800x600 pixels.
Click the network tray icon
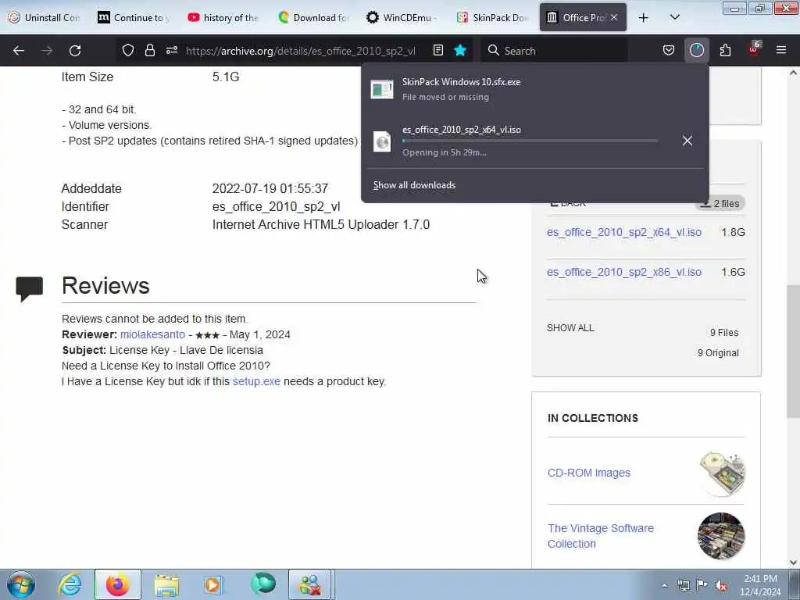[683, 585]
